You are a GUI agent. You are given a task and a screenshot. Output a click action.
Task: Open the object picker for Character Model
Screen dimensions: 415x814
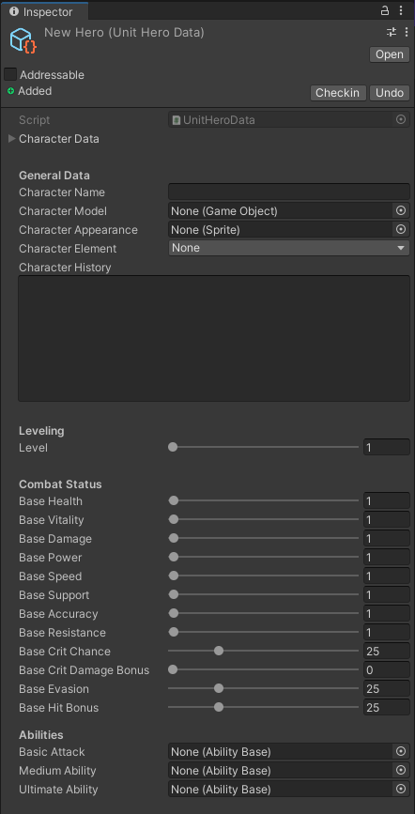(401, 210)
